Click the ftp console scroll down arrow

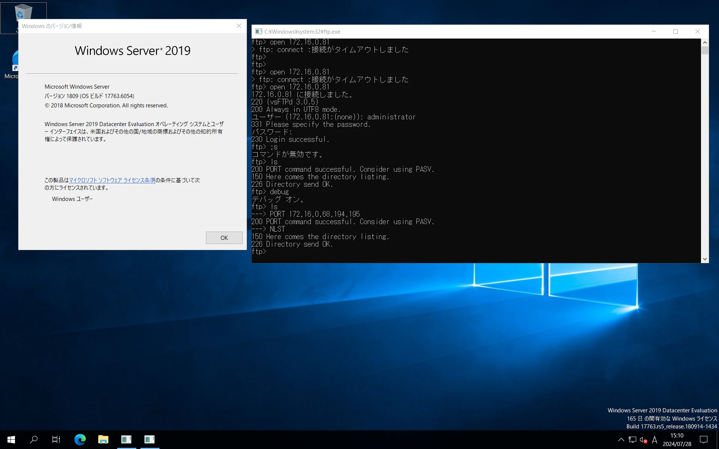(x=705, y=259)
